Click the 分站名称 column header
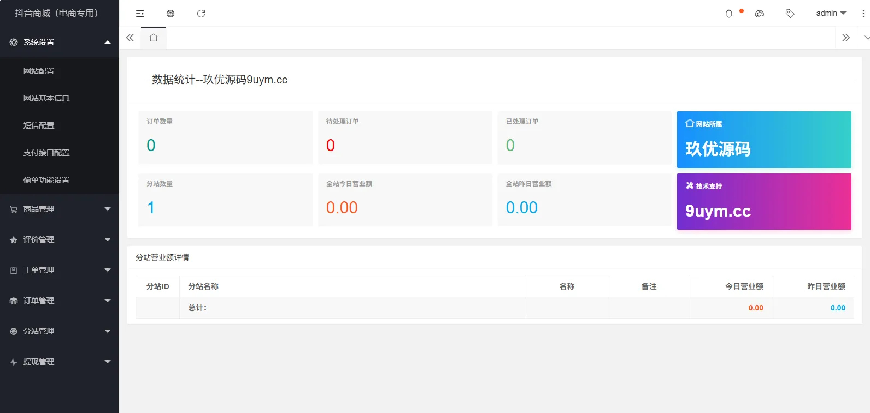 point(203,286)
